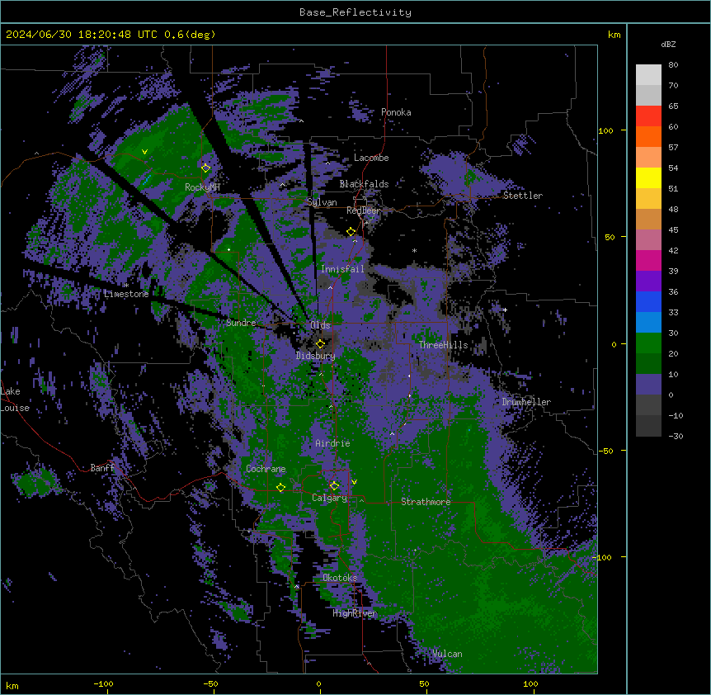The height and width of the screenshot is (695, 711).
Task: Click the Cochrane label
Action: click(x=266, y=469)
